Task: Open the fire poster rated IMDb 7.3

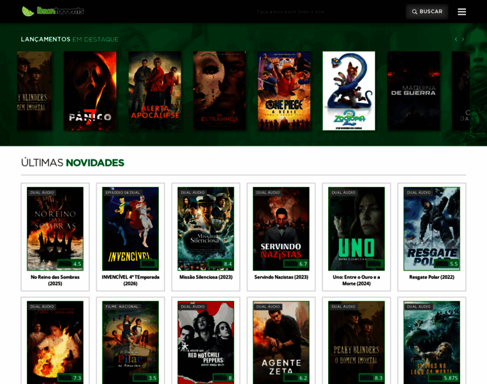Action: click(x=55, y=342)
